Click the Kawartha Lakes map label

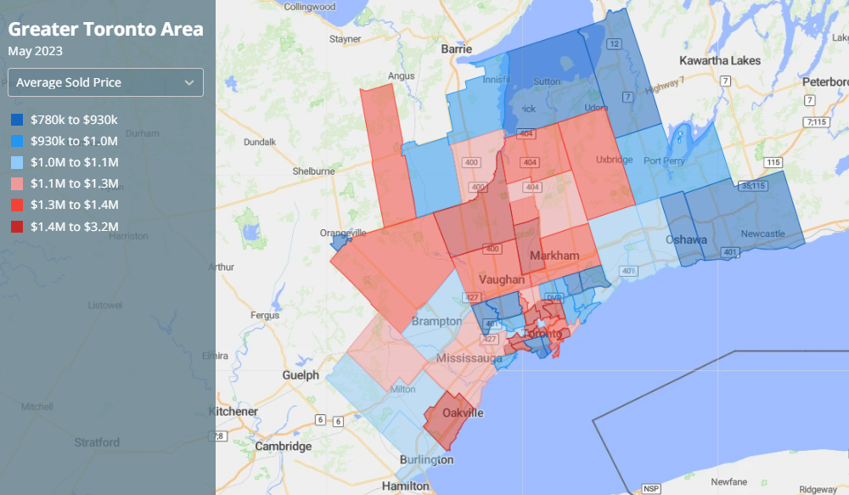[720, 60]
